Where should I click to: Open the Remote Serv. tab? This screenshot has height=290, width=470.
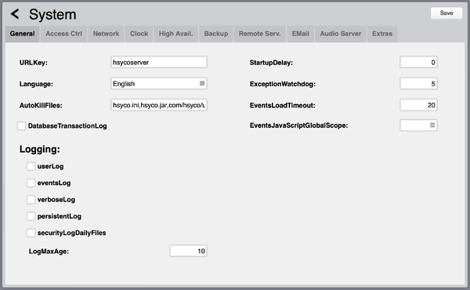(x=260, y=34)
